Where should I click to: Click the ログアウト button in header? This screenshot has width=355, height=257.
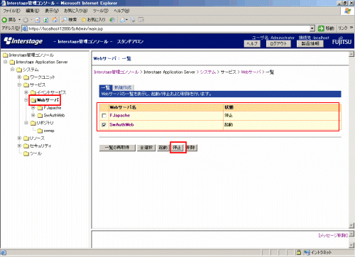click(278, 44)
